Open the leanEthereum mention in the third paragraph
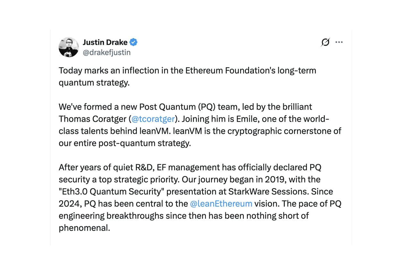The image size is (401, 275). 221,203
